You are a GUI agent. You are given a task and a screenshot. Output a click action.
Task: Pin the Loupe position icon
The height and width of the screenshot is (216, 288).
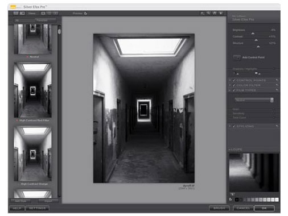tap(232, 194)
